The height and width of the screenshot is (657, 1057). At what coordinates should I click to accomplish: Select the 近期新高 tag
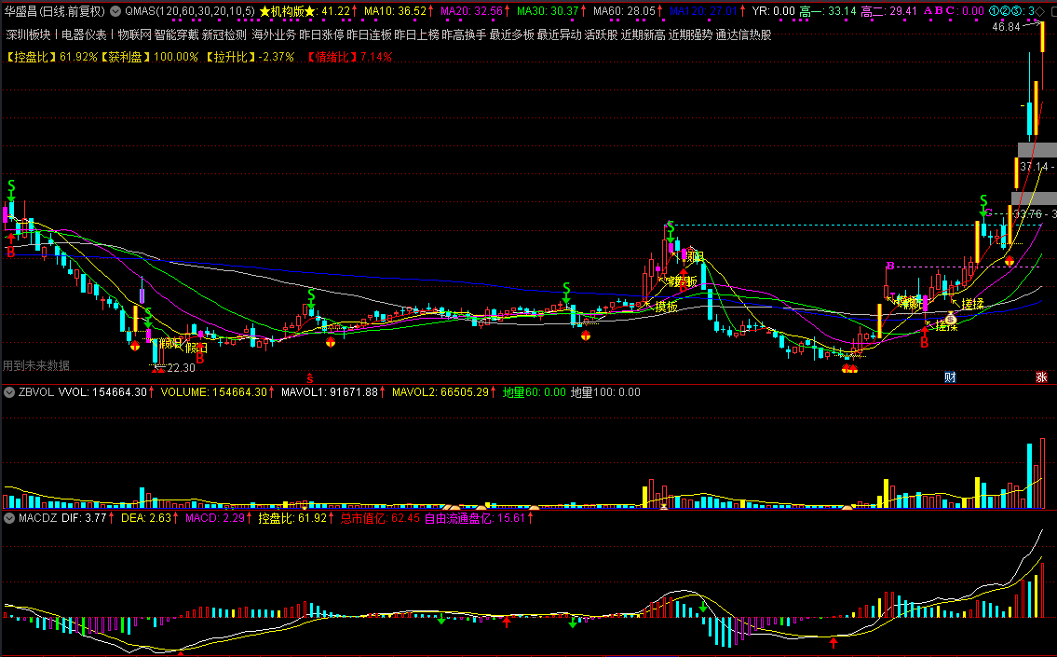click(644, 34)
